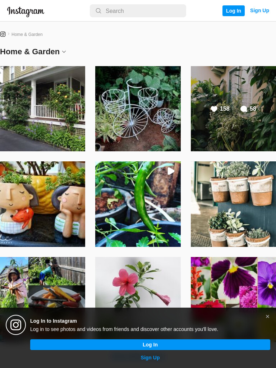Click the wide Log In banner button
This screenshot has height=368, width=276.
tap(150, 345)
